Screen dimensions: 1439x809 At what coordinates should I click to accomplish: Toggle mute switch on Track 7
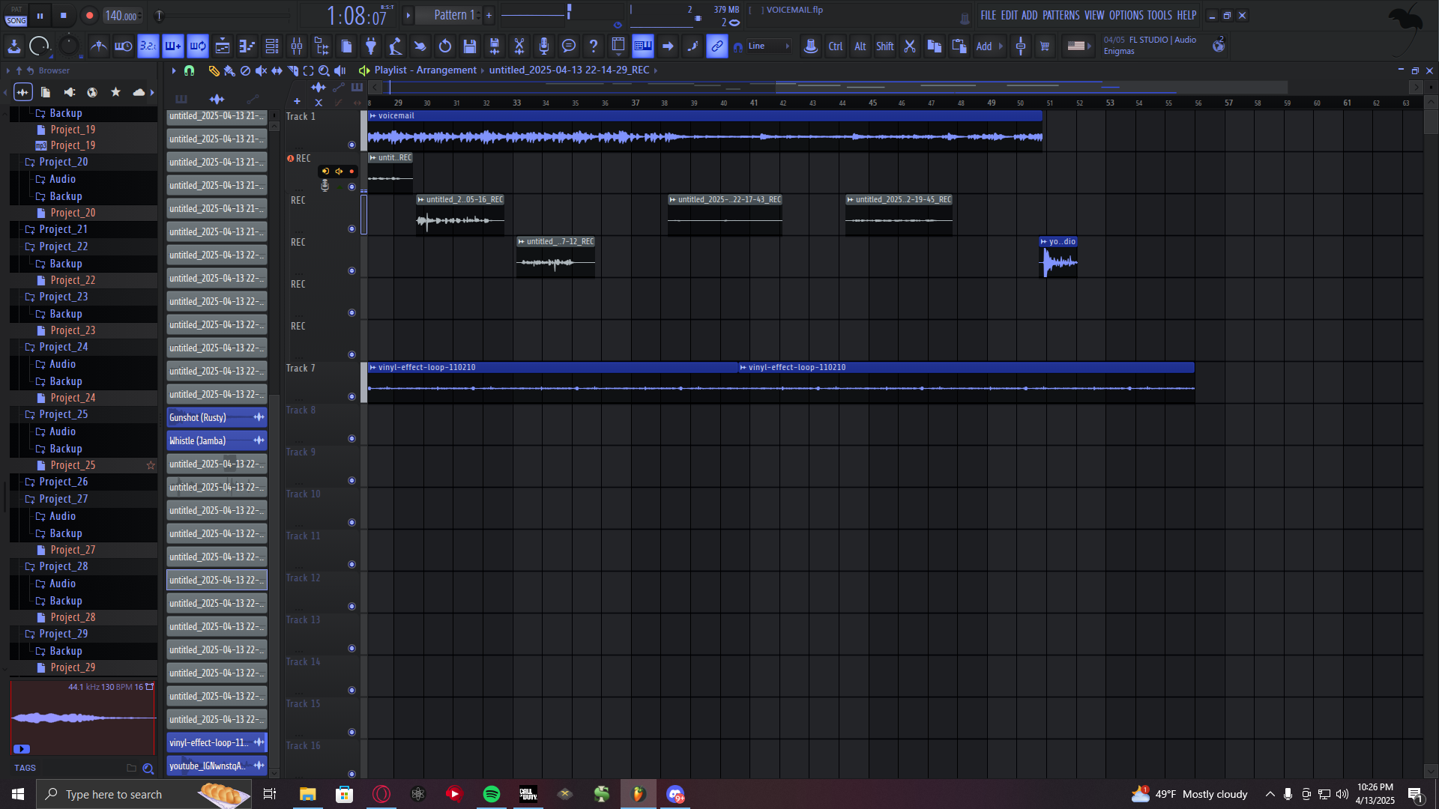(352, 396)
